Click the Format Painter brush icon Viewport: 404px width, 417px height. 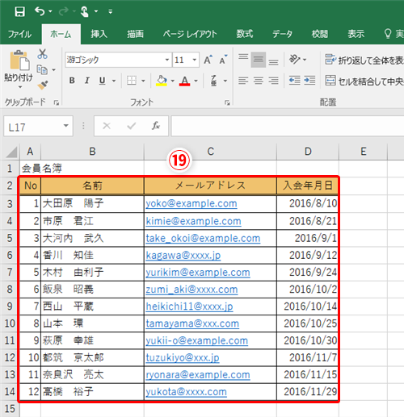coord(43,85)
